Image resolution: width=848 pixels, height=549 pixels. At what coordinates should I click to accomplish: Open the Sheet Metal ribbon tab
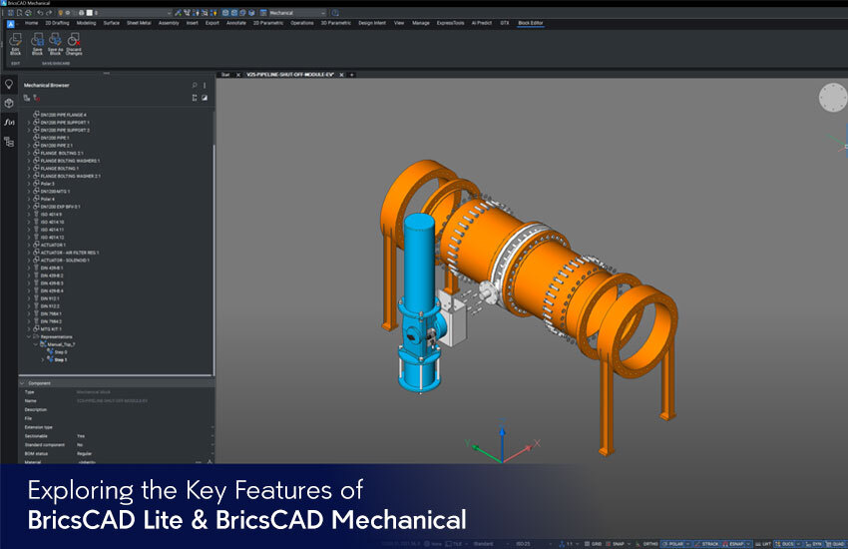point(139,23)
